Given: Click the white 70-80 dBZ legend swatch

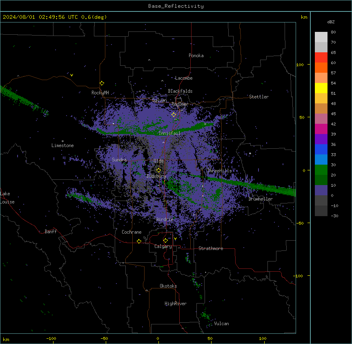Looking at the screenshot, I should [321, 37].
